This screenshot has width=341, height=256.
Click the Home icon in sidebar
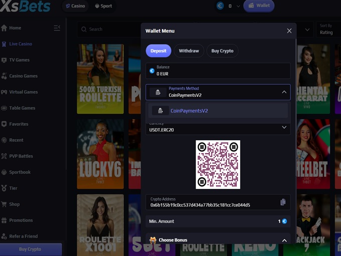click(4, 28)
